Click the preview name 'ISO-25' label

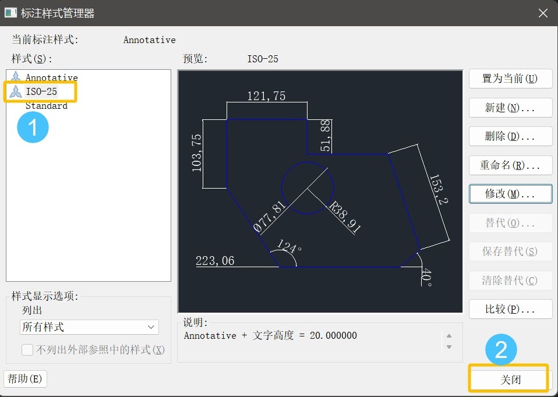(263, 59)
